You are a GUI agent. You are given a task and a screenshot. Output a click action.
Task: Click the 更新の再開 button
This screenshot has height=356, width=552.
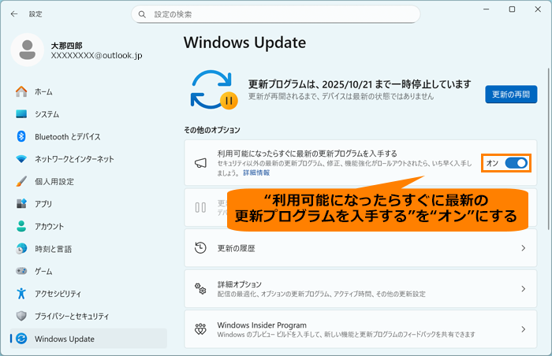tap(511, 95)
